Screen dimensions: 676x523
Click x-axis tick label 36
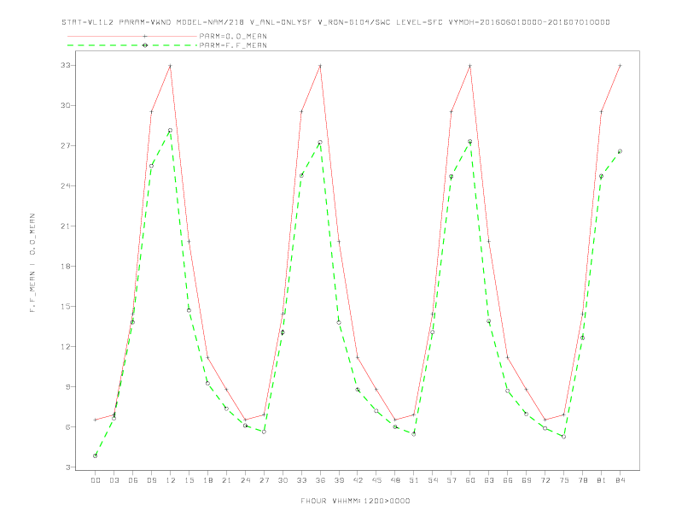[320, 480]
